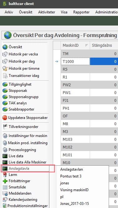The image size is (118, 208).
Task: Open the Larm alarm bell icon
Action: coord(5,175)
